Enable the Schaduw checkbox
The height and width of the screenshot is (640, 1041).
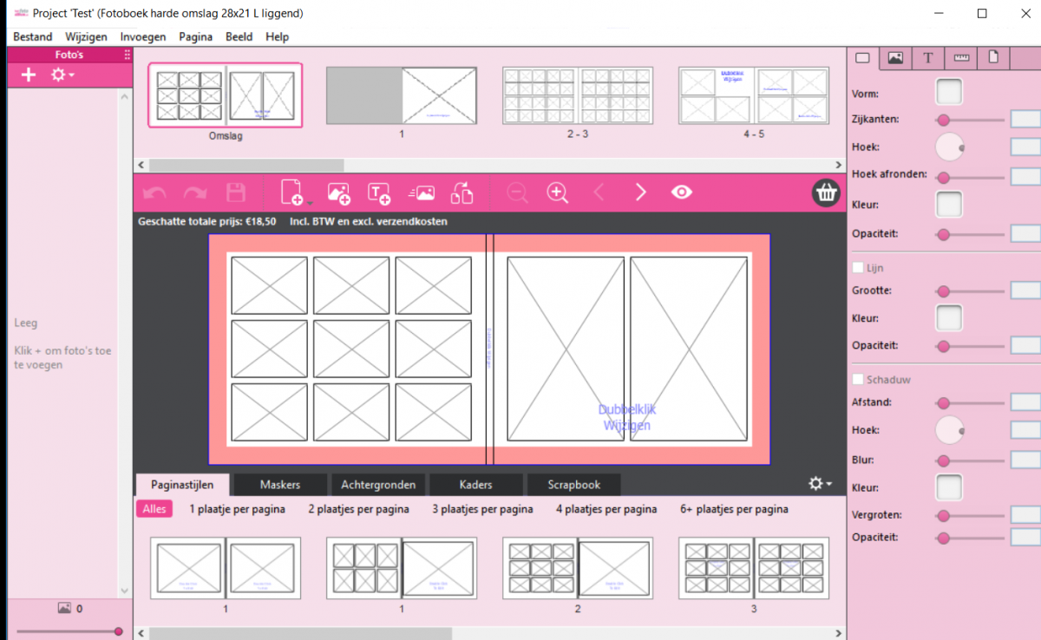pos(859,380)
